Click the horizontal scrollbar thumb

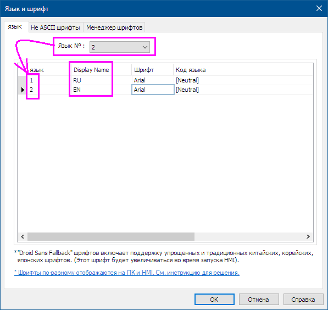pos(111,236)
